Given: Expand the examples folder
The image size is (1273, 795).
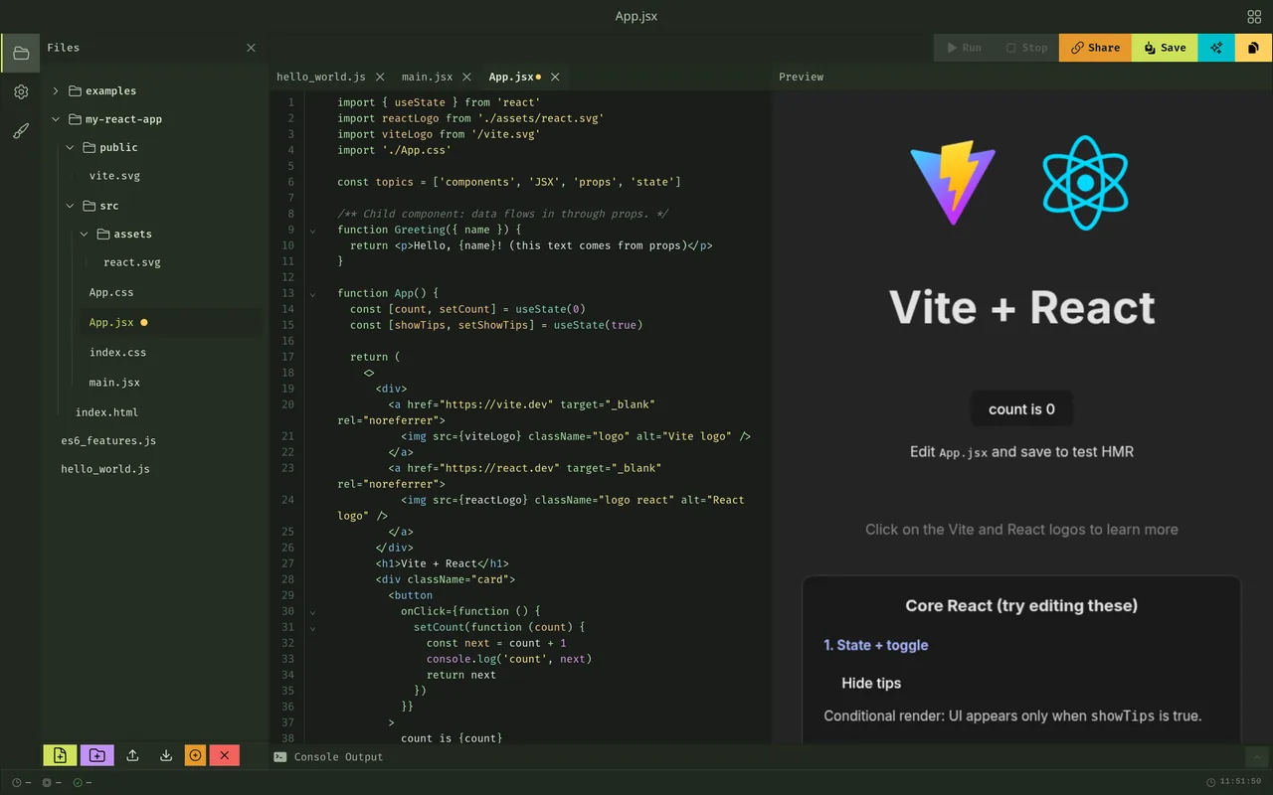Looking at the screenshot, I should pyautogui.click(x=56, y=90).
